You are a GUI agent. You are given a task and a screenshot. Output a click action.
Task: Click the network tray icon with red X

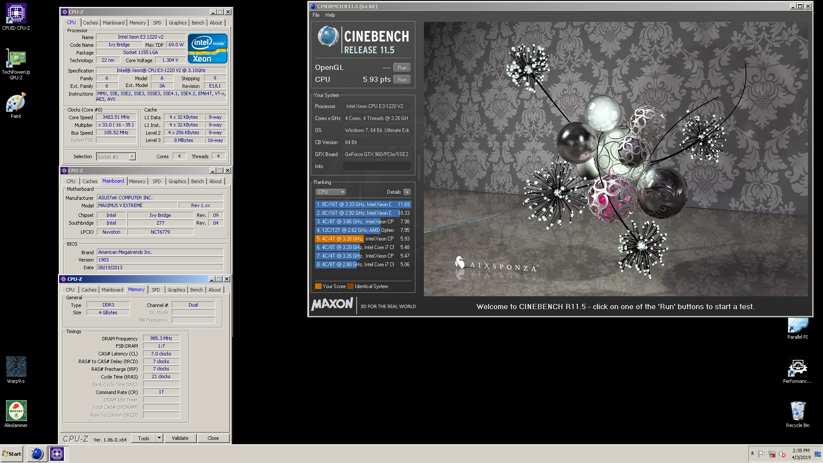coord(772,454)
